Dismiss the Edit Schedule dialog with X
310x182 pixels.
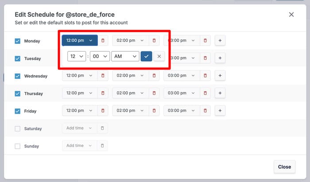click(x=291, y=15)
